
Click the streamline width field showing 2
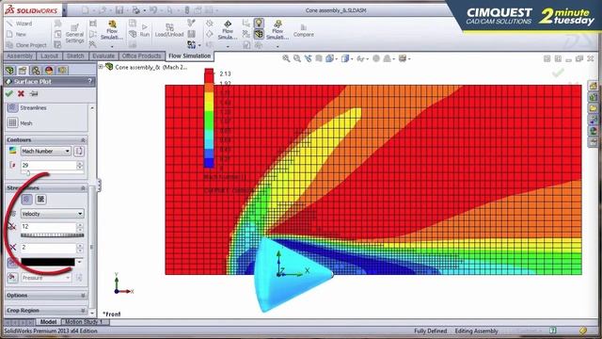click(48, 247)
